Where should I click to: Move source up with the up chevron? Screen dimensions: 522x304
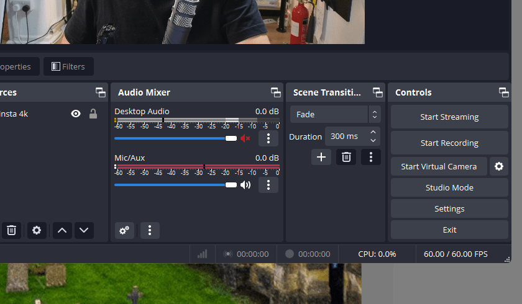tap(62, 230)
